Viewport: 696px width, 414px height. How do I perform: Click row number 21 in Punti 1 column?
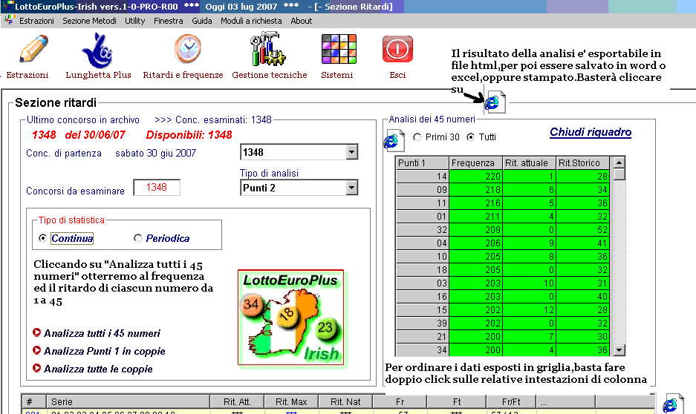coord(422,336)
